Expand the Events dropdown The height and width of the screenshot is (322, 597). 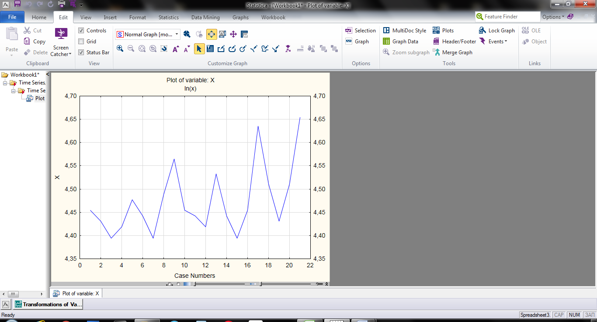[497, 42]
